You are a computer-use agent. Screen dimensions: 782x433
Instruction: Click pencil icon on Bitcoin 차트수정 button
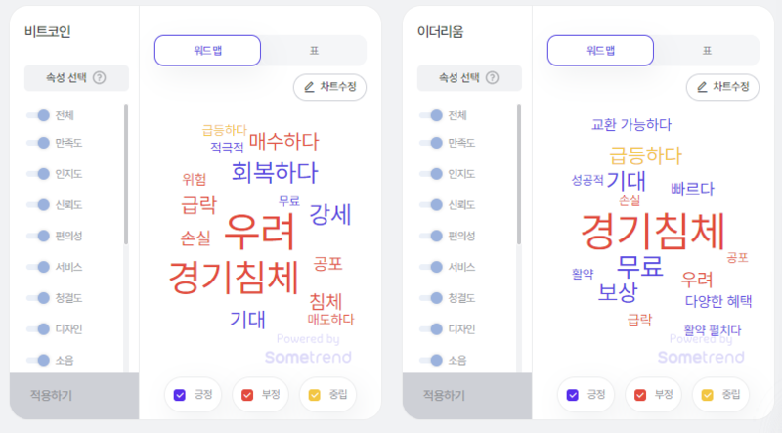click(309, 87)
